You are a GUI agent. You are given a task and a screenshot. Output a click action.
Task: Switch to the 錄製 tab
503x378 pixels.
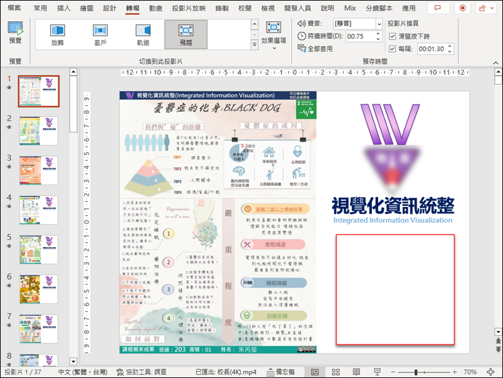tap(222, 8)
